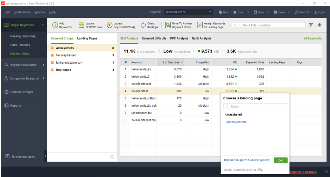
Task: Click the Open project button
Action: click(x=239, y=12)
